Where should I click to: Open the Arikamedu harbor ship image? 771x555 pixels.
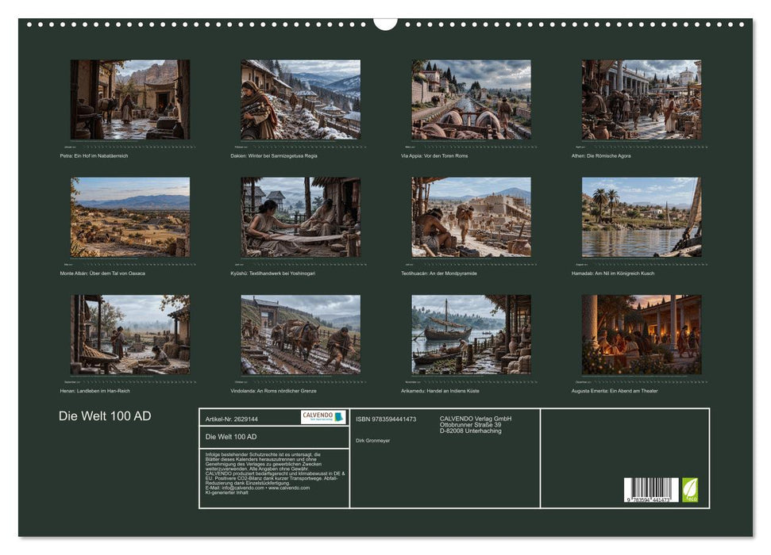(x=471, y=335)
